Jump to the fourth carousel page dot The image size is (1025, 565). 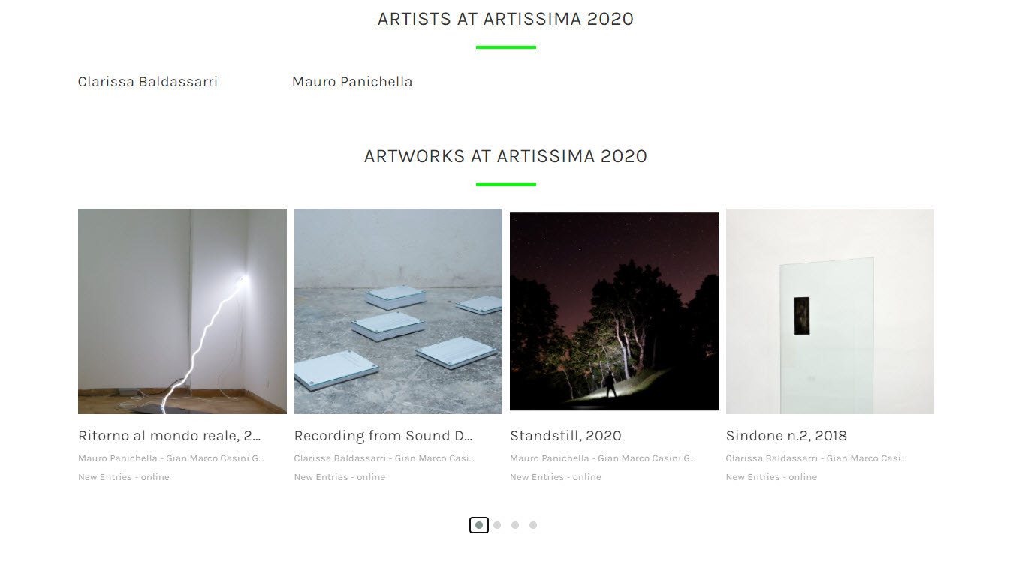[x=533, y=525]
